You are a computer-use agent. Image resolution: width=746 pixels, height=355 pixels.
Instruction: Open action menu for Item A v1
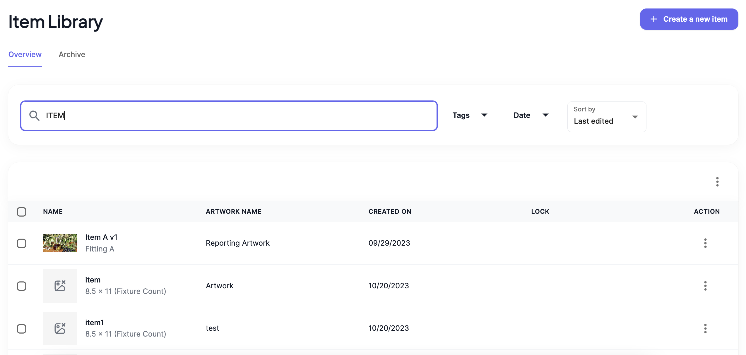coord(705,243)
